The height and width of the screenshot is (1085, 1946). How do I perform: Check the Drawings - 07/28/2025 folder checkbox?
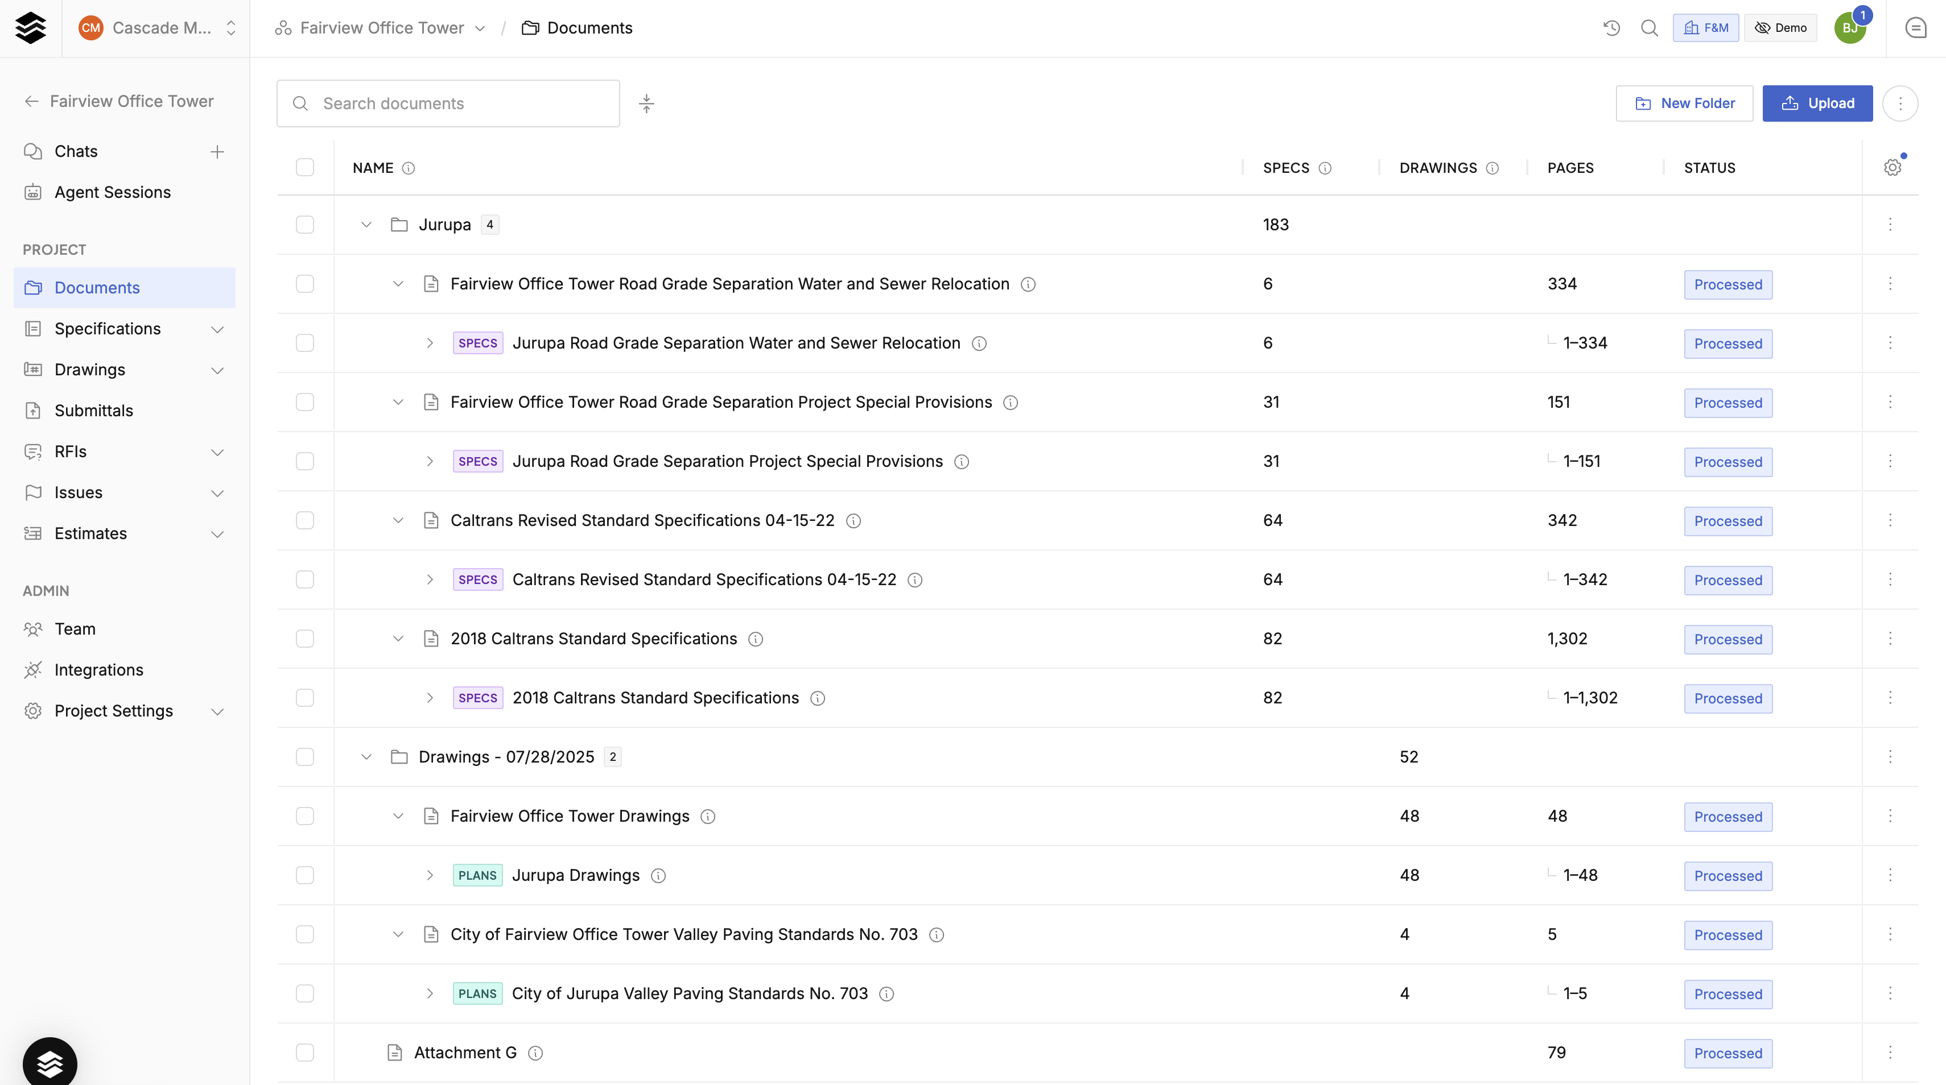(304, 756)
